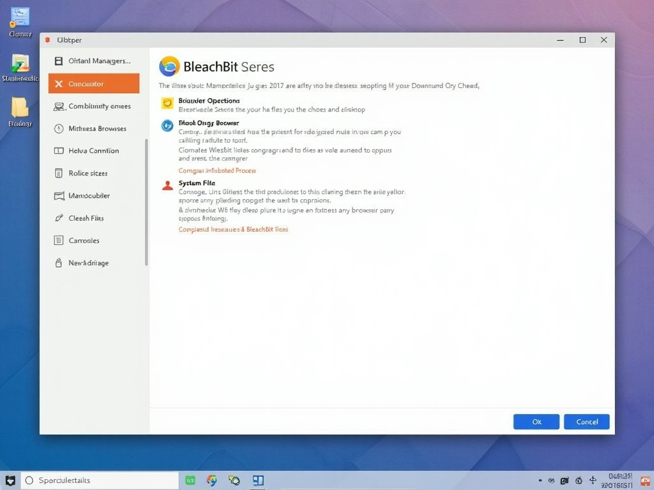654x490 pixels.
Task: Open the green app icon on taskbar
Action: click(190, 480)
